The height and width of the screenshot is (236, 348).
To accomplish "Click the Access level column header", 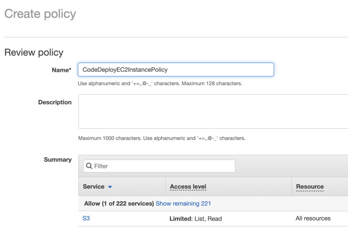I will [x=188, y=187].
